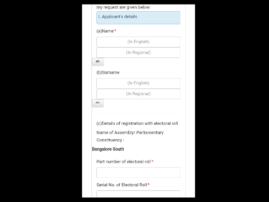The width and height of the screenshot is (269, 202).
Task: Click the Name (In English) field
Action: 138,42
